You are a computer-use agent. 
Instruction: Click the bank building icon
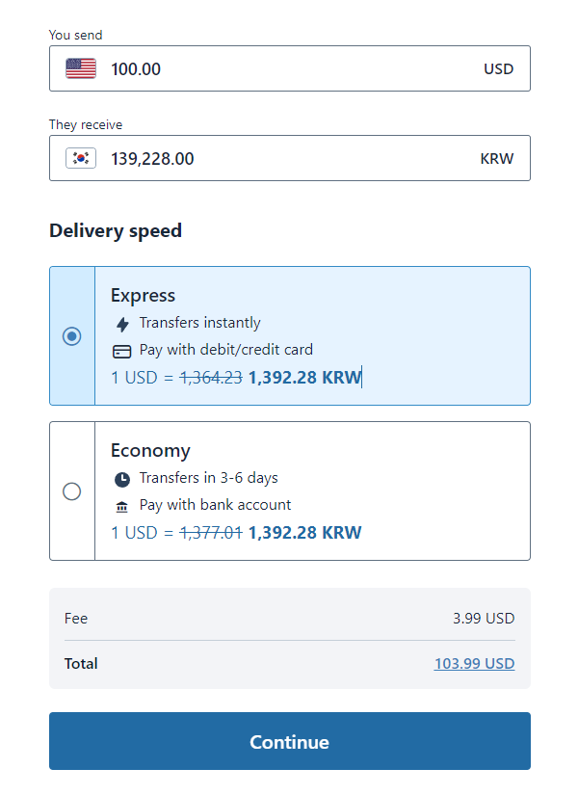(x=122, y=506)
